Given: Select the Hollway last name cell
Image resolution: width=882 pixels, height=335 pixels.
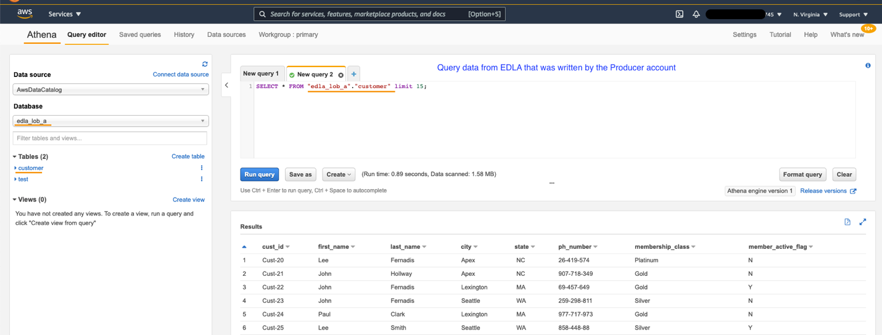Looking at the screenshot, I should 402,274.
